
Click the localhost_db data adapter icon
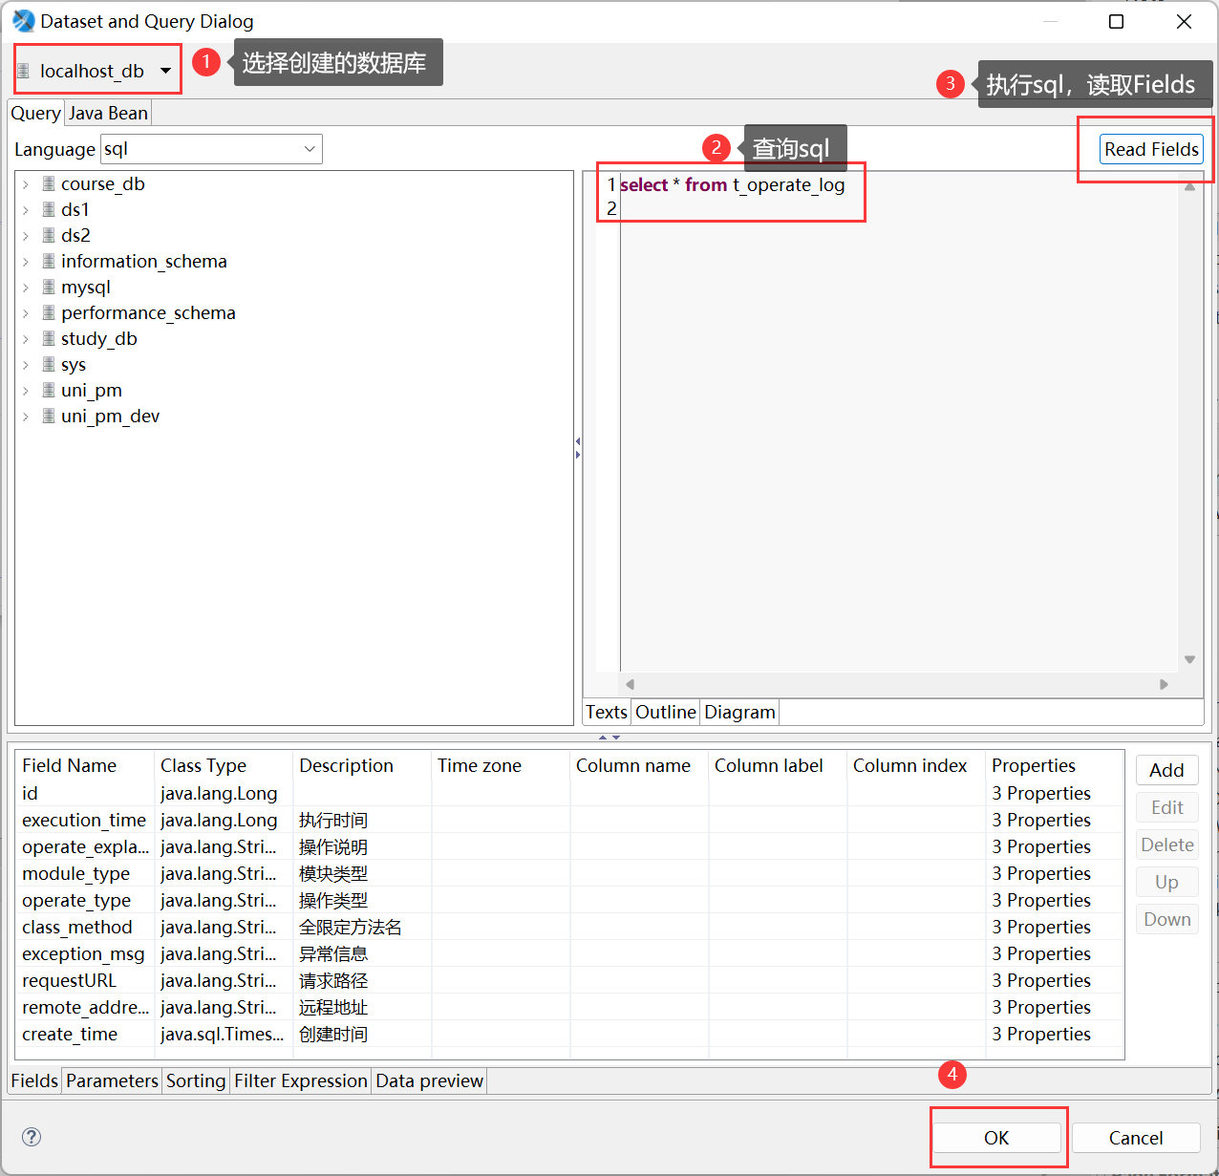(24, 71)
